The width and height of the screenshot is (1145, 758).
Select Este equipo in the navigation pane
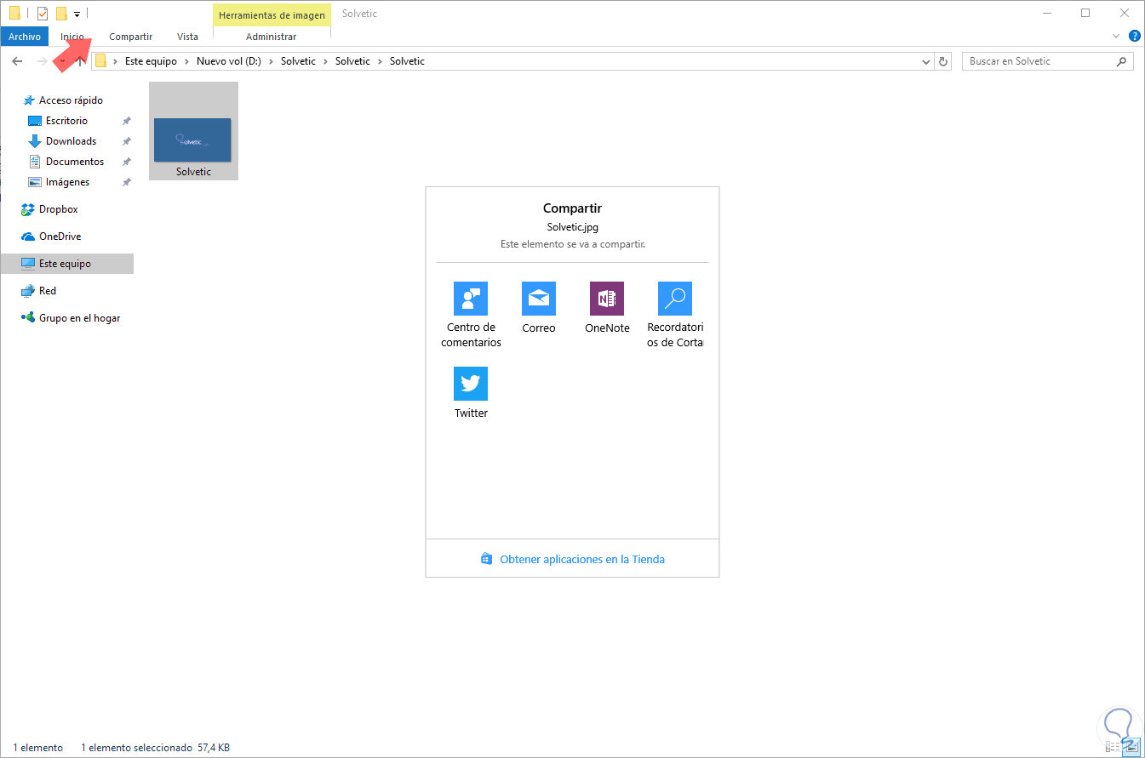pyautogui.click(x=67, y=264)
